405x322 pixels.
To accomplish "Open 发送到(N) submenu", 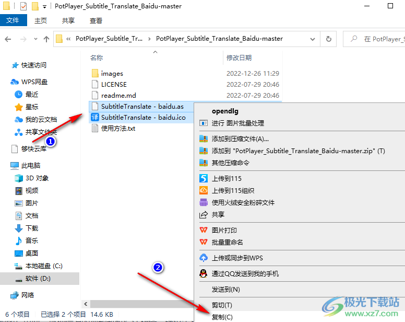I will (225, 290).
